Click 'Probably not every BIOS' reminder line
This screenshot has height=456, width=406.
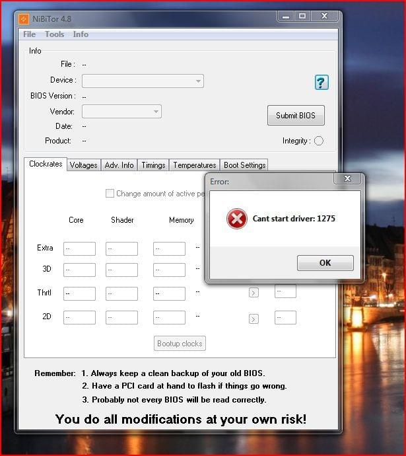(x=174, y=400)
